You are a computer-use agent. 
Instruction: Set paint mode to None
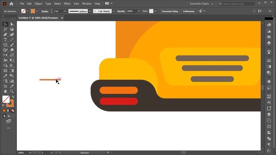pyautogui.click(x=13, y=111)
